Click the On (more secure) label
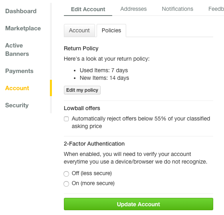The height and width of the screenshot is (215, 224). [93, 183]
